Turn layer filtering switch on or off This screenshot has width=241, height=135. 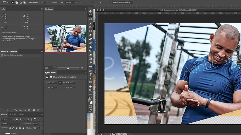[x=35, y=119]
